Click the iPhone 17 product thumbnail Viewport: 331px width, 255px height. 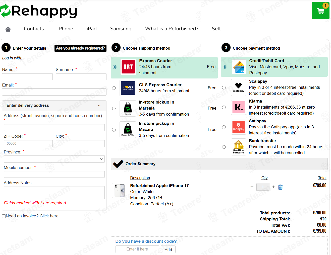120,190
